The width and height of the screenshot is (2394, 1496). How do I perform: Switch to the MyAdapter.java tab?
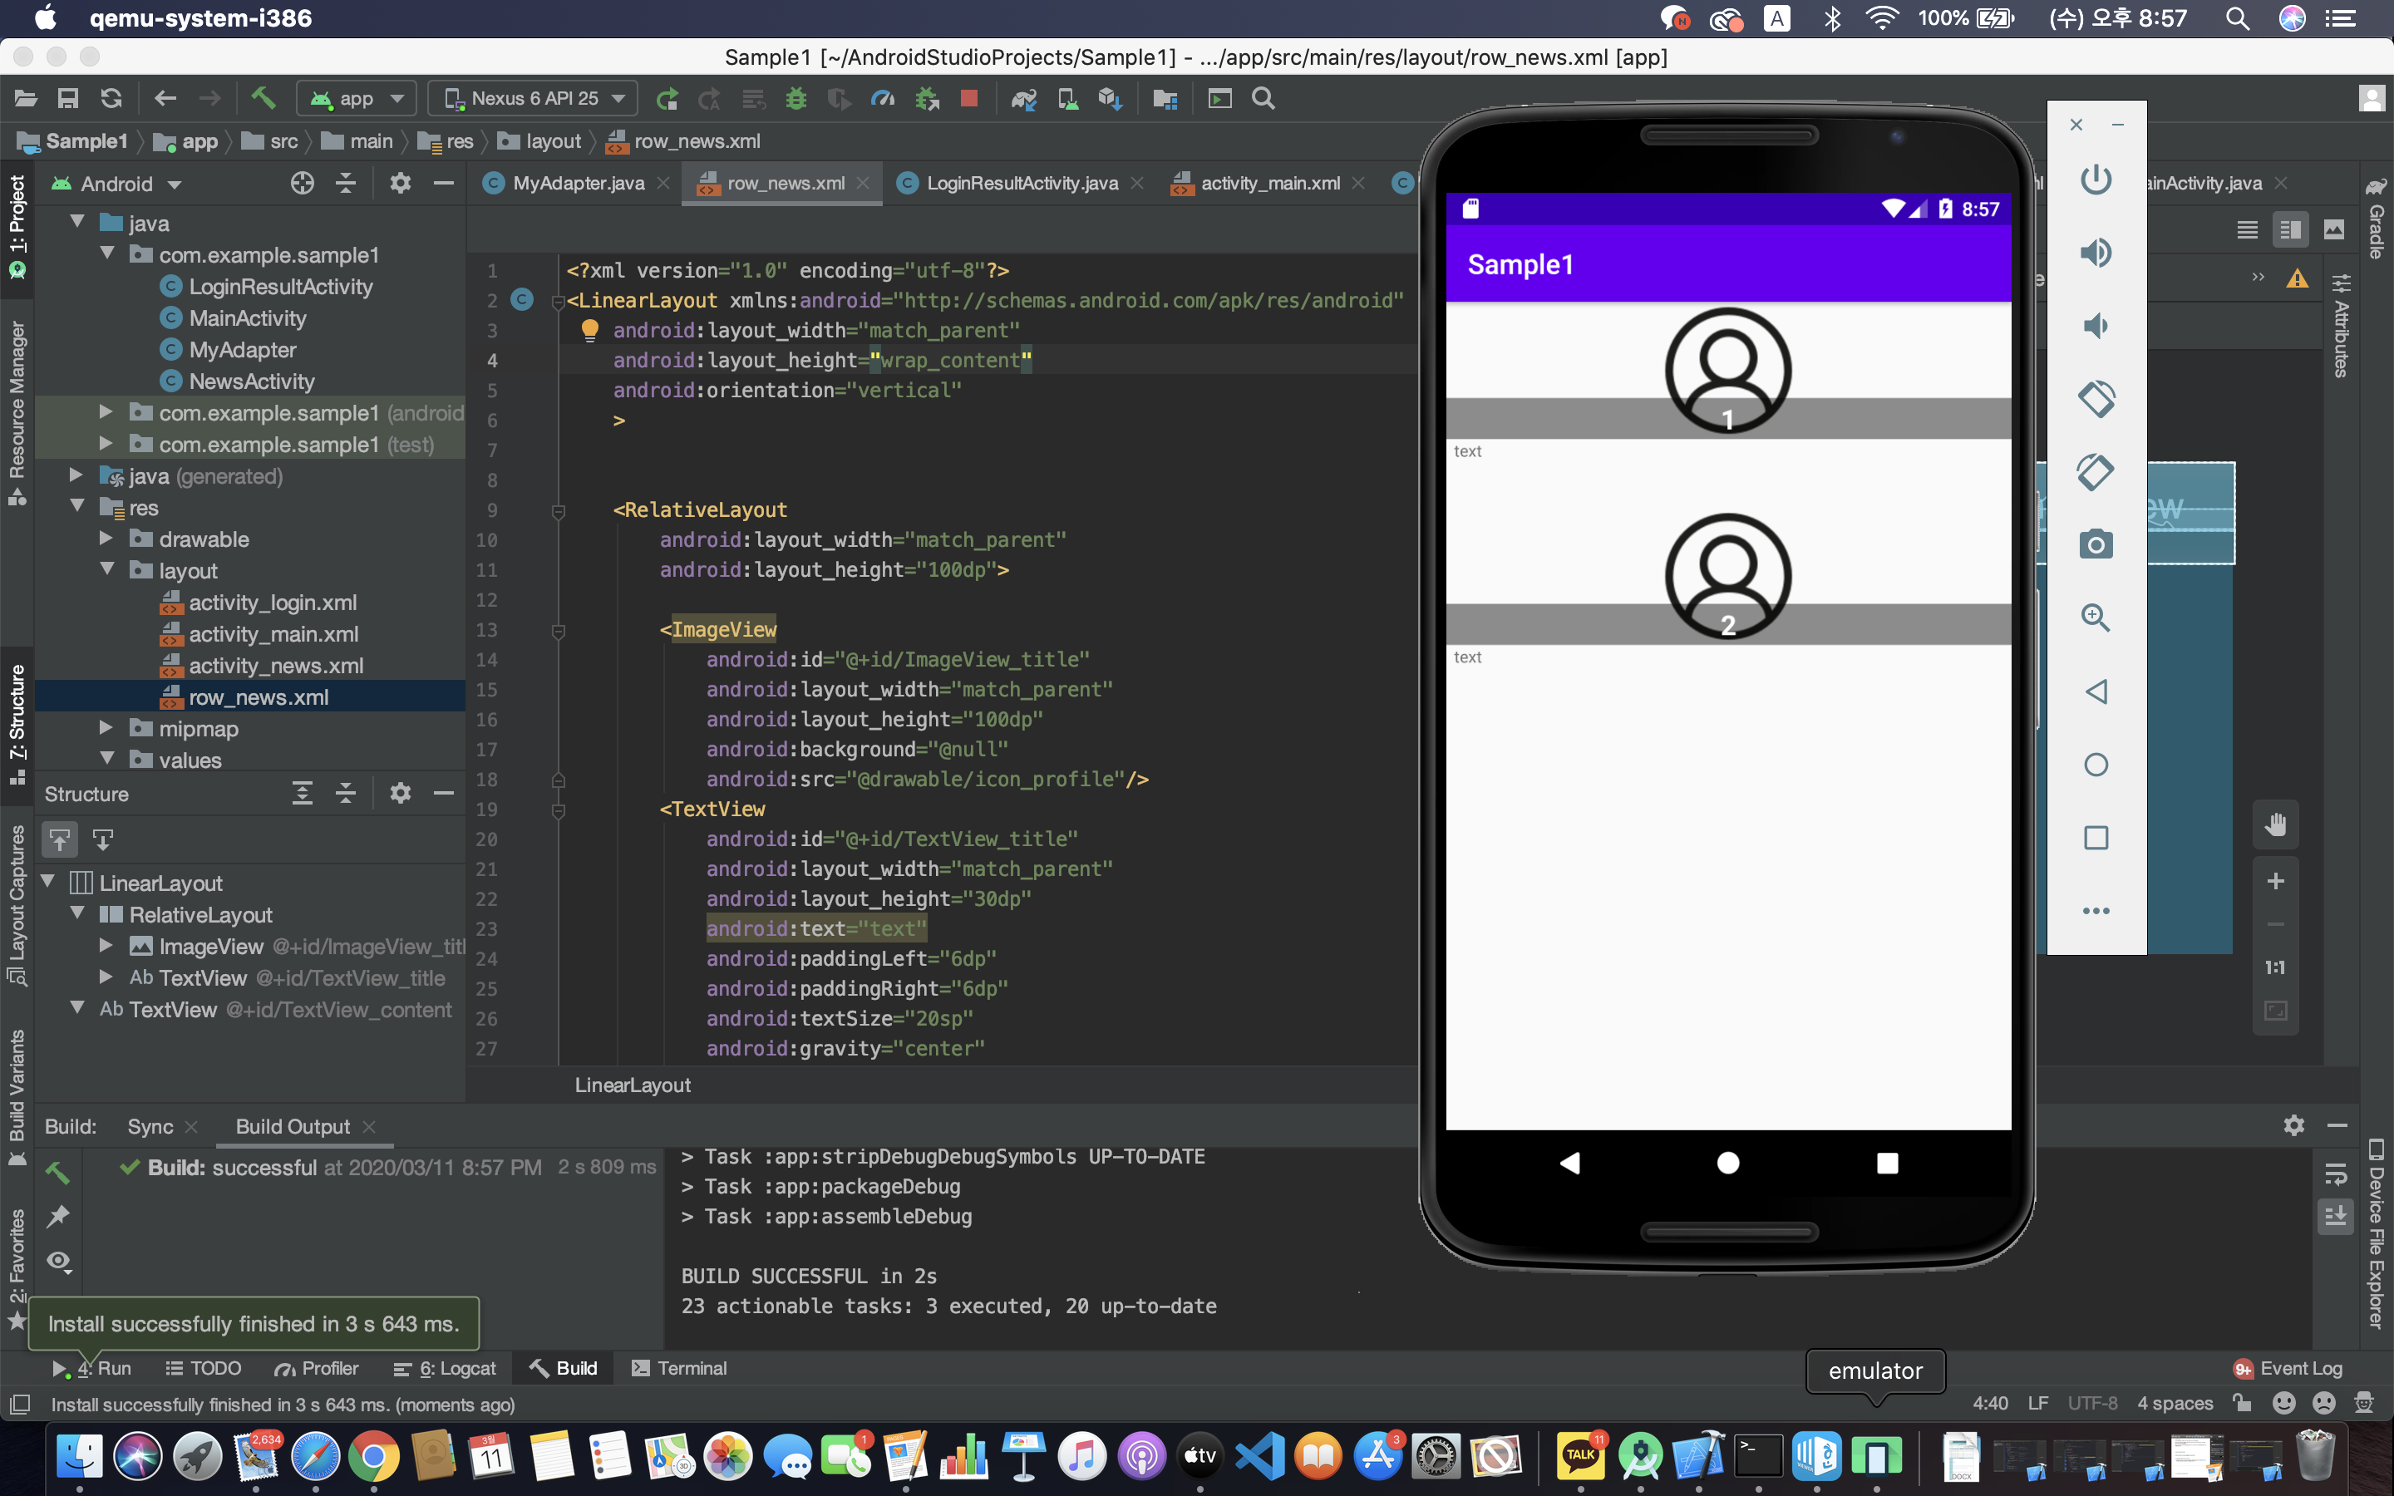(x=578, y=183)
